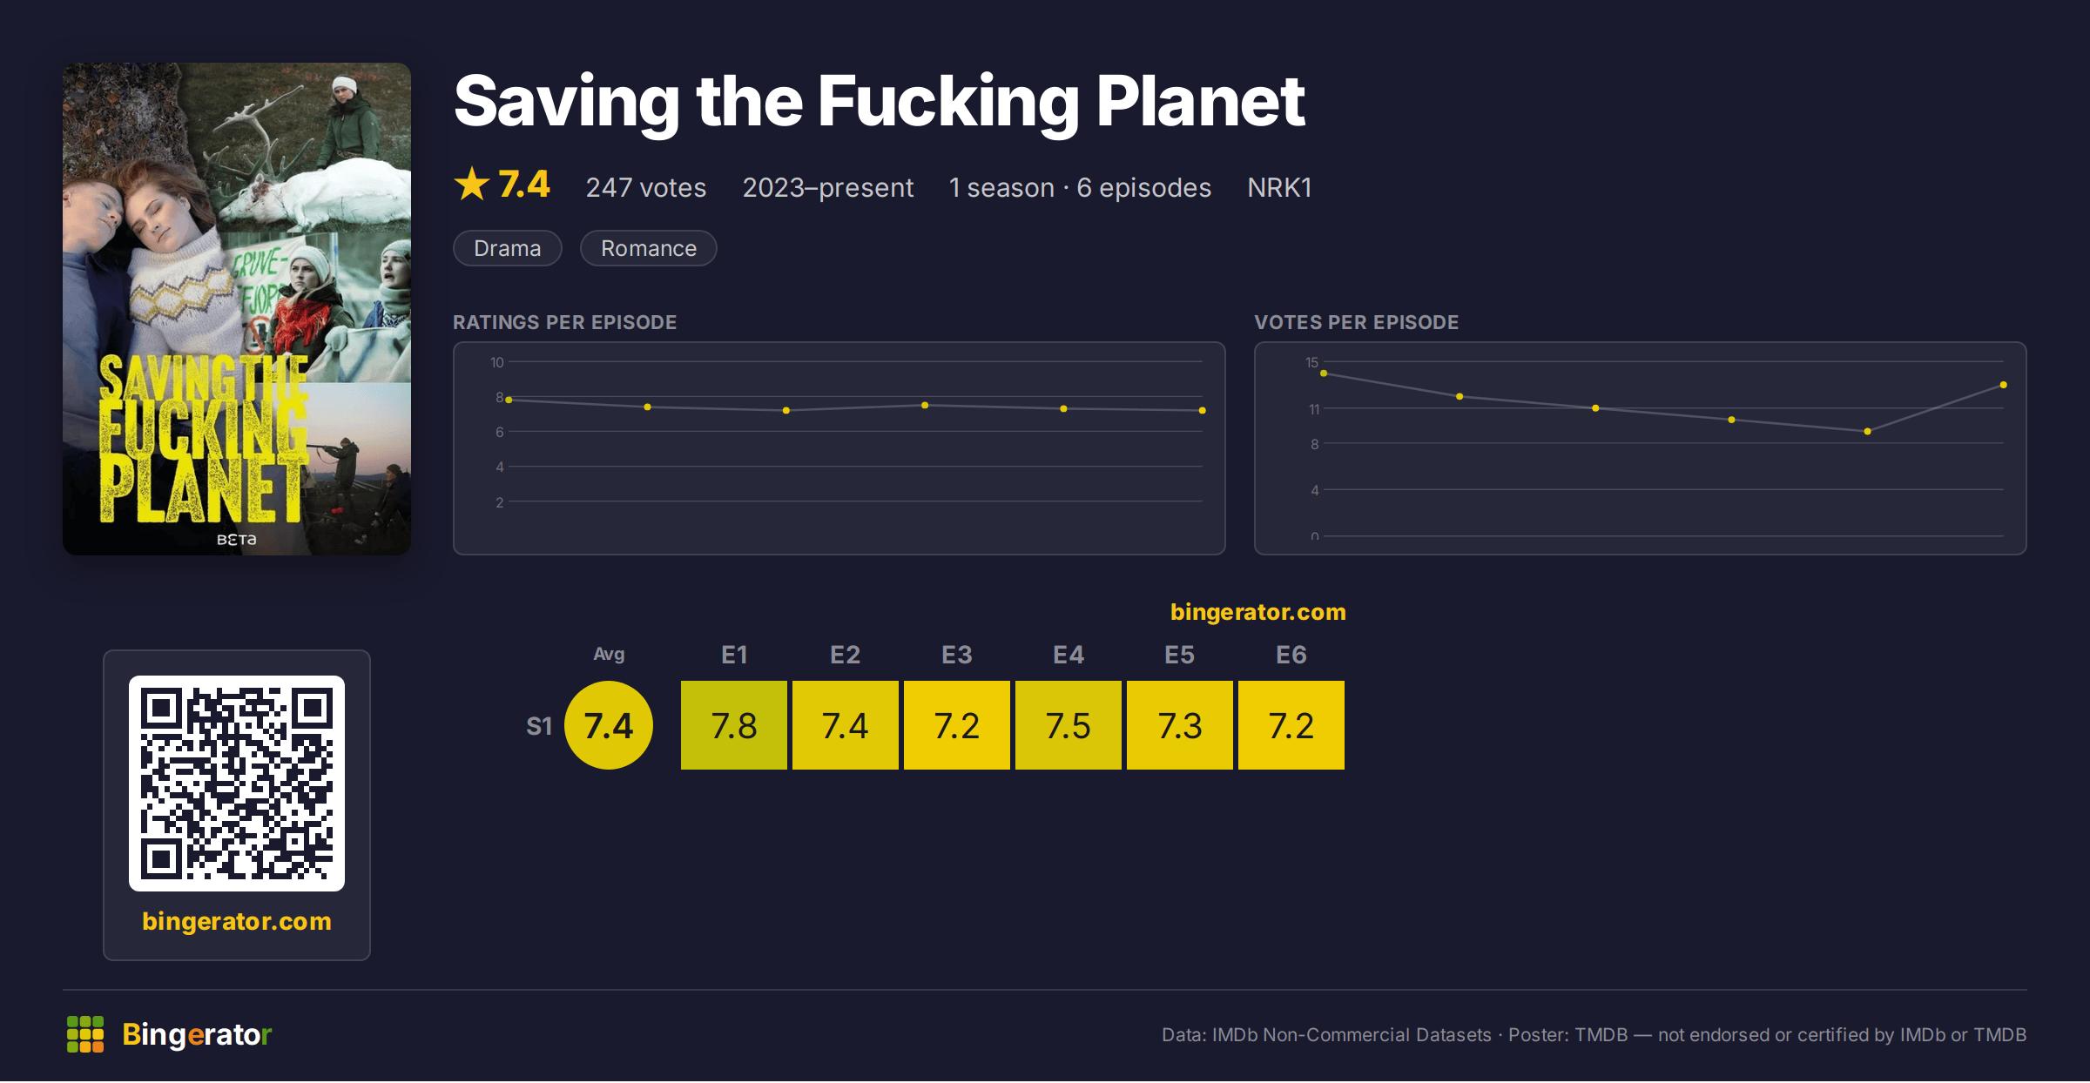Click the S1 season row label
Viewport: 2090px width, 1083px height.
pos(539,726)
